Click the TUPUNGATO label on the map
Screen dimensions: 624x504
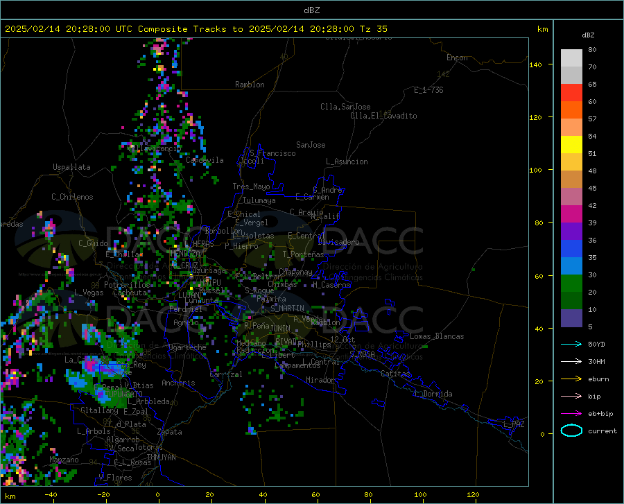pyautogui.click(x=123, y=394)
